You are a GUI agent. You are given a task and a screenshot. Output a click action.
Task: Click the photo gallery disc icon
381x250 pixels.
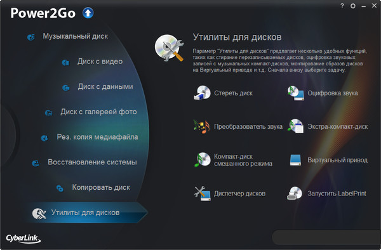pyautogui.click(x=49, y=113)
